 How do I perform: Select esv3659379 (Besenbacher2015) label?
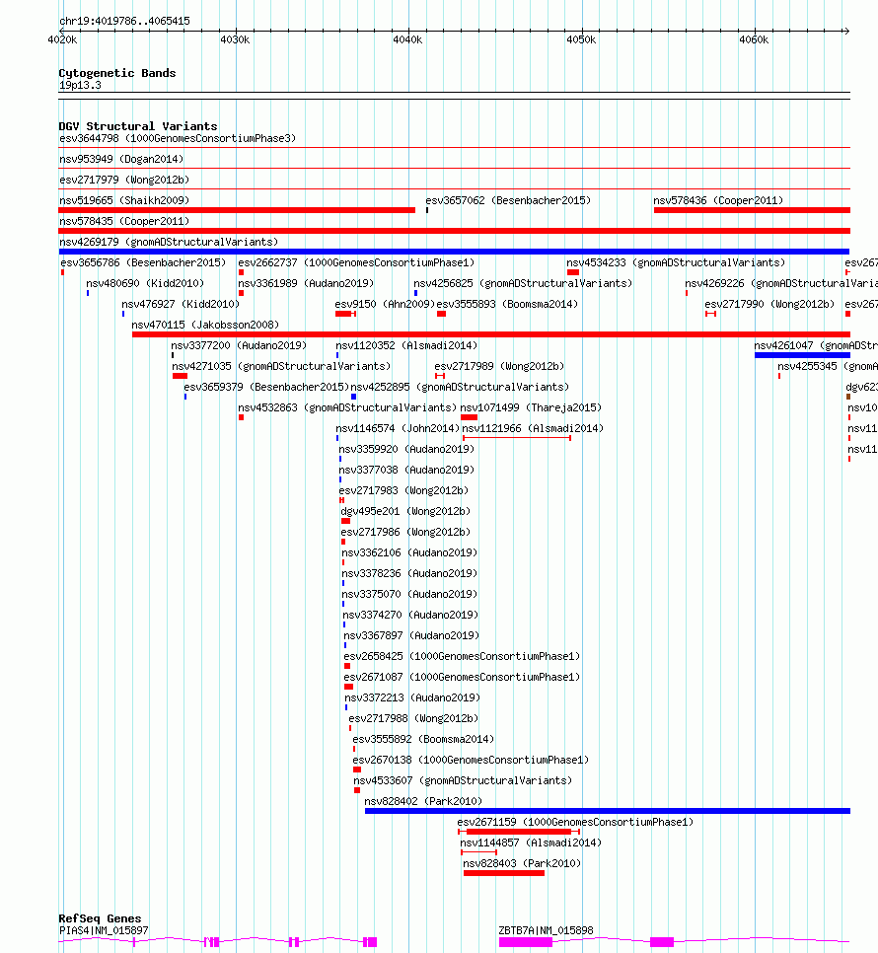coord(266,387)
